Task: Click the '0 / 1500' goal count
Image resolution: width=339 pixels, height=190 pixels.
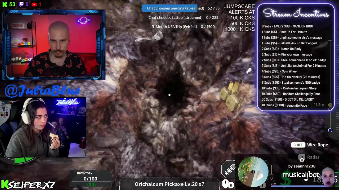Action: tap(208, 27)
